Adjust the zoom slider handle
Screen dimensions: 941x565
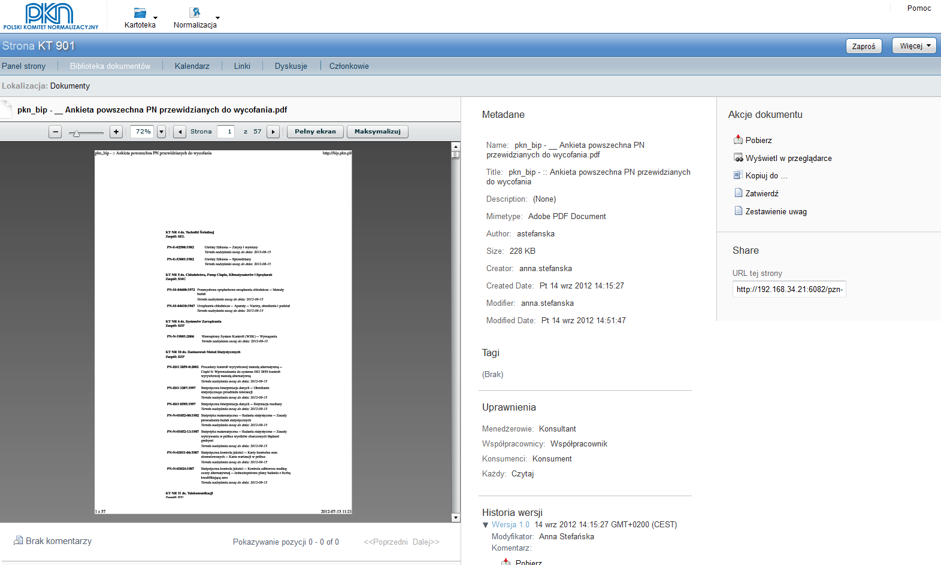tap(75, 133)
